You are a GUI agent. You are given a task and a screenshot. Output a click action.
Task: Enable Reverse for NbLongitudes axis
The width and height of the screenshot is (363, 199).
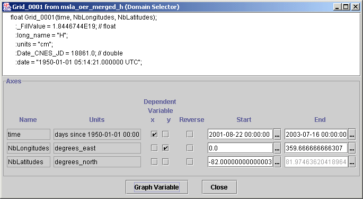(x=190, y=148)
